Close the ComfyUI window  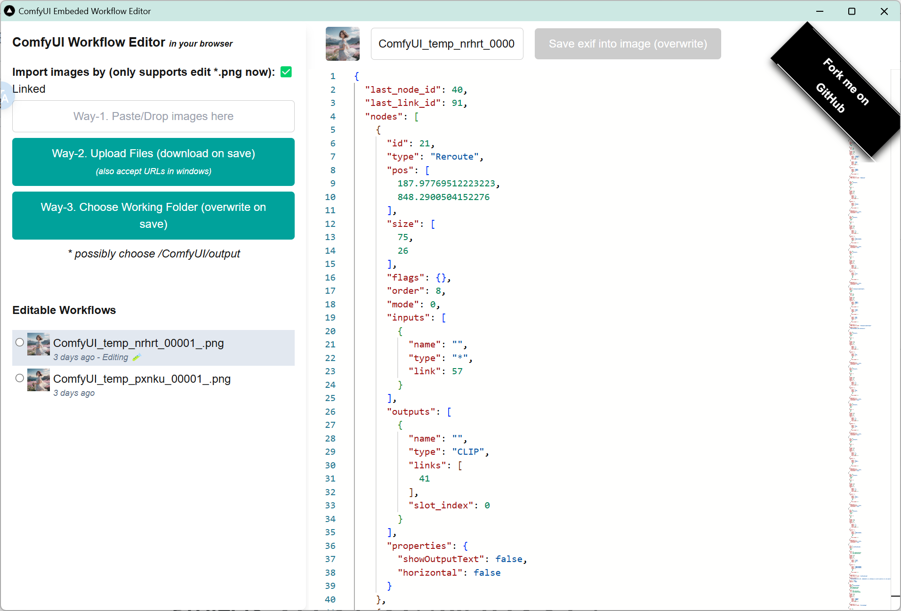884,11
